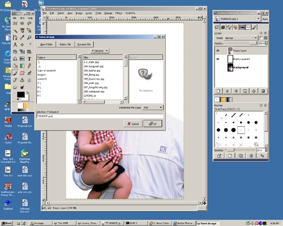Open the Select menu in the image window
283x226 pixels.
click(x=61, y=13)
